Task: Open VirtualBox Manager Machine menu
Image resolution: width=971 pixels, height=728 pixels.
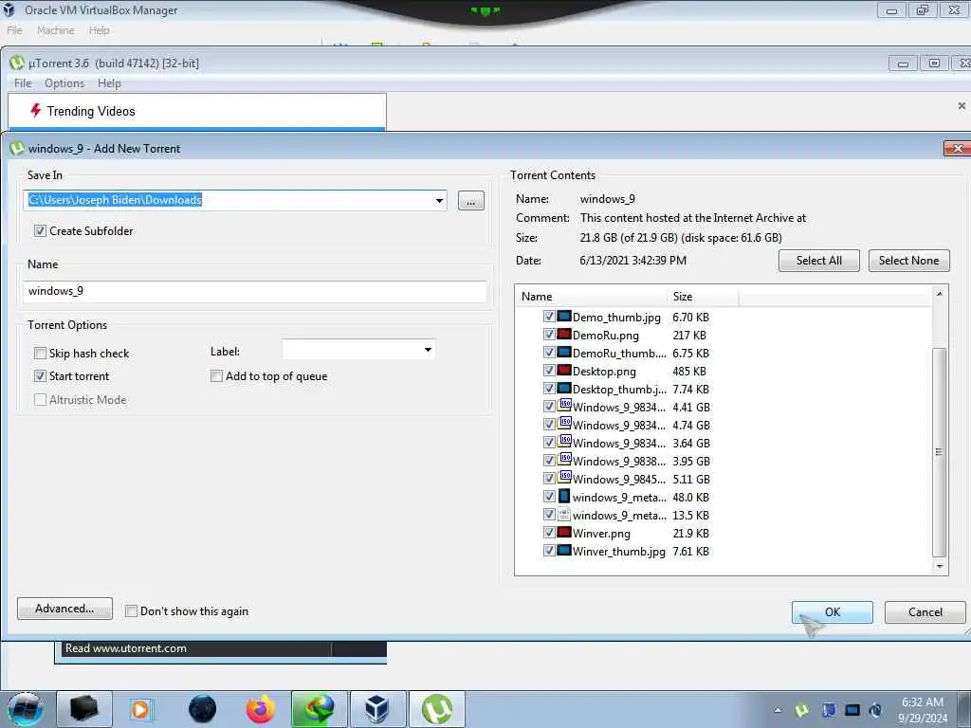Action: coord(55,30)
